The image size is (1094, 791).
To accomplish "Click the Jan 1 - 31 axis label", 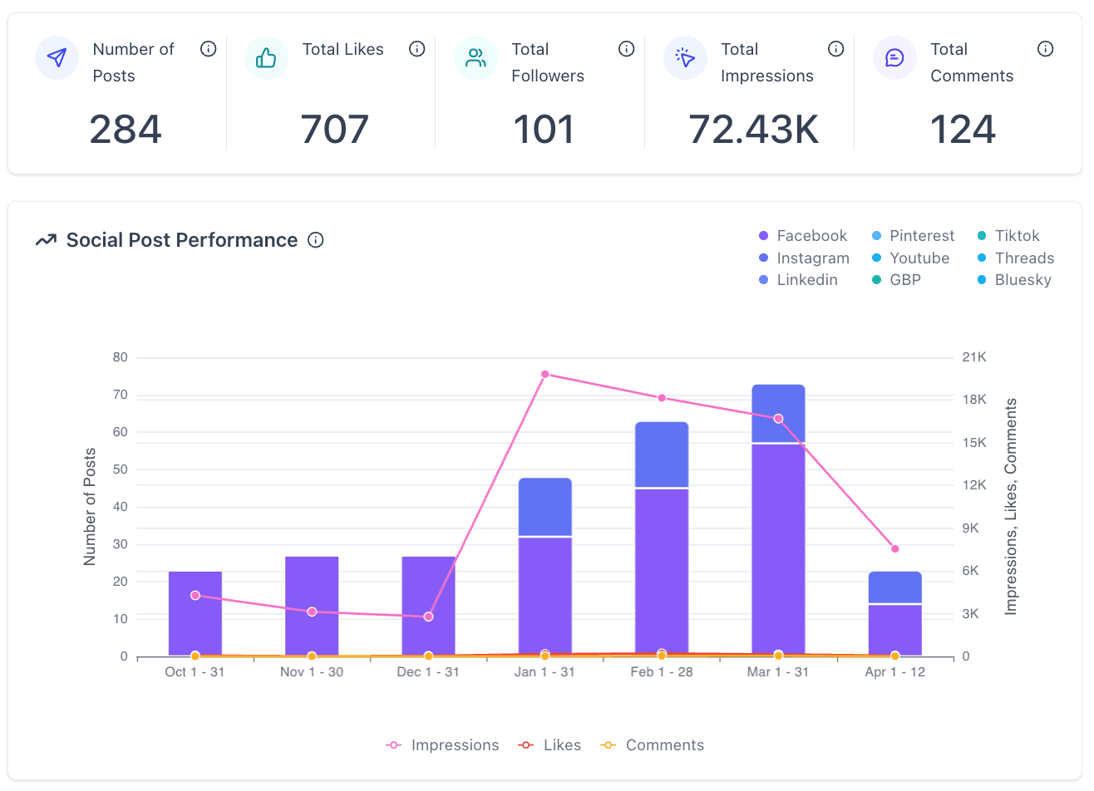I will 545,672.
